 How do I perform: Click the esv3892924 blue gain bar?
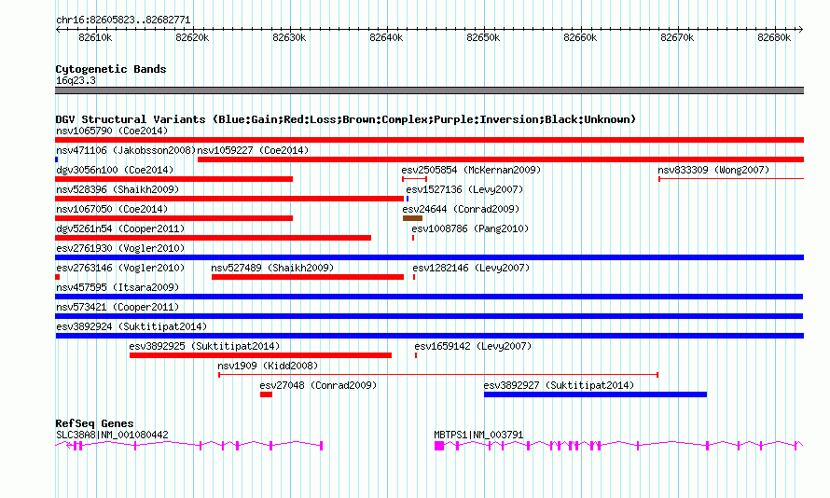429,336
